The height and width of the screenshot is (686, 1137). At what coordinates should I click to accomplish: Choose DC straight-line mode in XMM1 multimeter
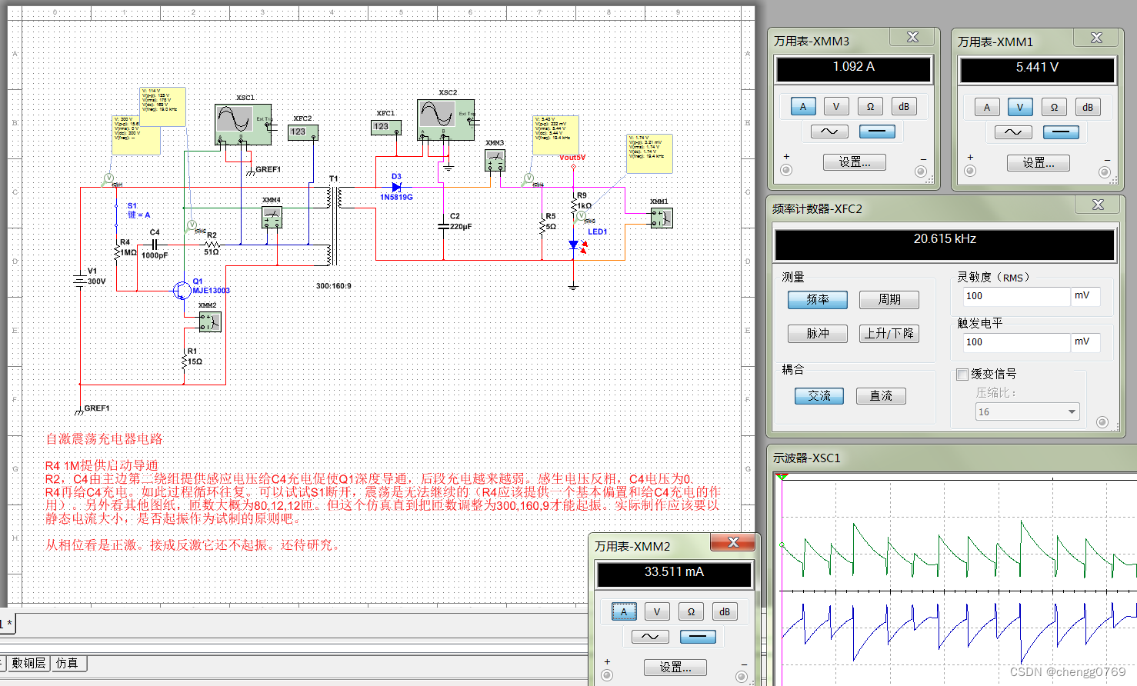(1061, 132)
